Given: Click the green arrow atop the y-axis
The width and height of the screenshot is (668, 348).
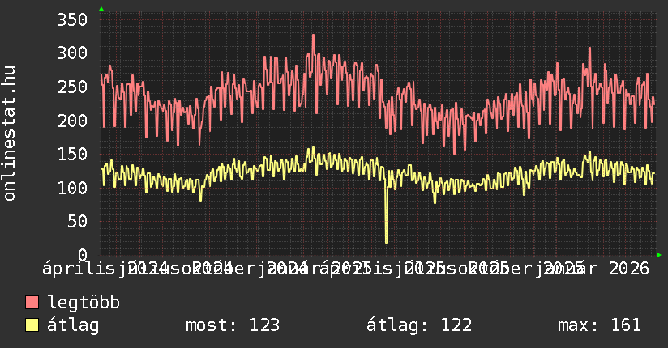Looking at the screenshot, I should pos(101,9).
